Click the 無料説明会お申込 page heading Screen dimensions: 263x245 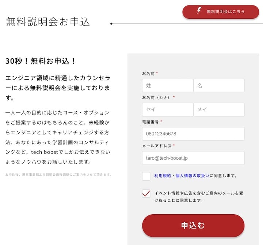pyautogui.click(x=48, y=22)
